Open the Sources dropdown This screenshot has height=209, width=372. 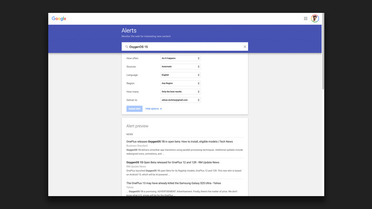180,66
